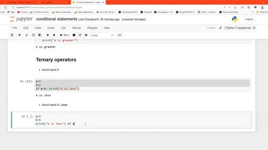This screenshot has height=150, width=268.
Task: Open the command palette keyboard icon
Action: pyautogui.click(x=119, y=35)
